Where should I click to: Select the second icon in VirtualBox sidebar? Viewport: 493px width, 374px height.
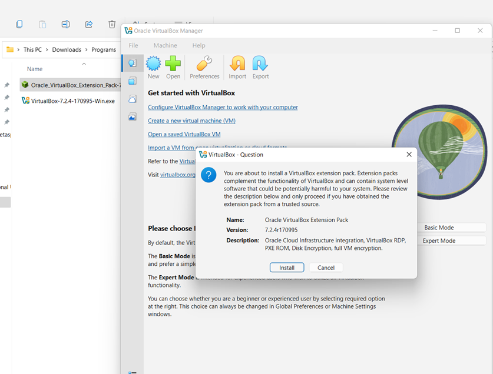pos(133,81)
